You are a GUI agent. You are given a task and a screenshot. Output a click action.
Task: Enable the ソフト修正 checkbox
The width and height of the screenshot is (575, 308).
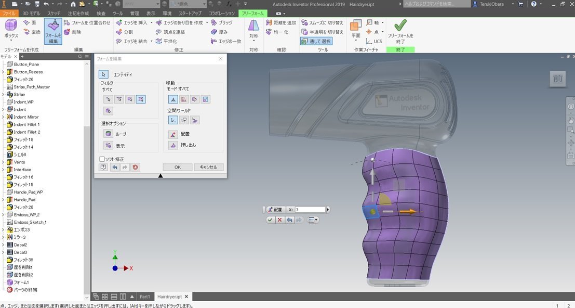(102, 159)
